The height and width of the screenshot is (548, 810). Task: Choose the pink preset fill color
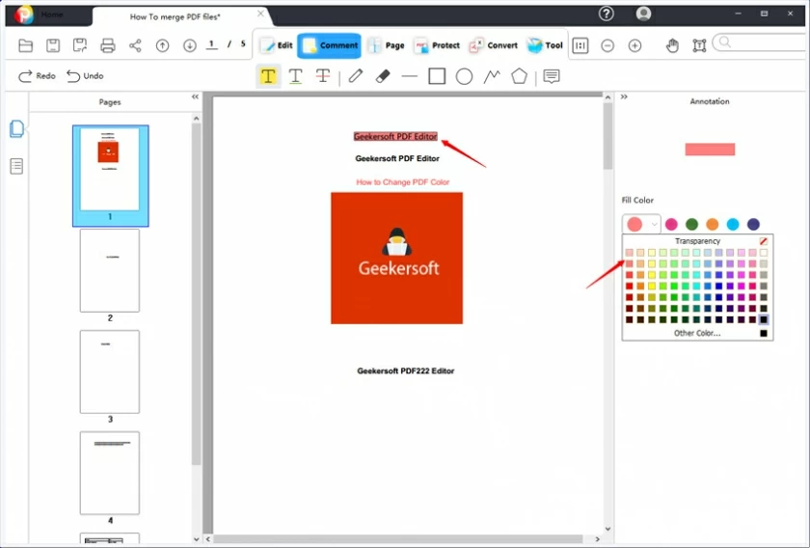click(671, 224)
